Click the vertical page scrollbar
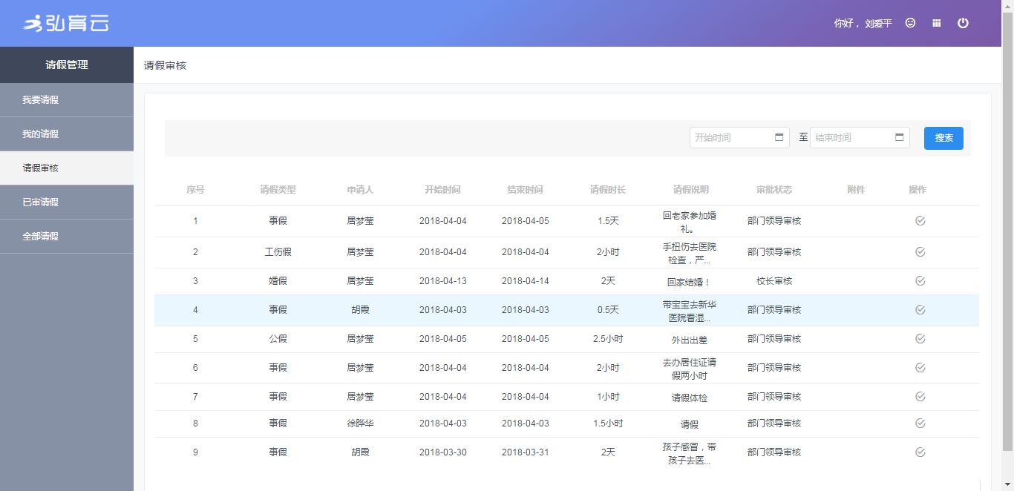 click(1007, 223)
